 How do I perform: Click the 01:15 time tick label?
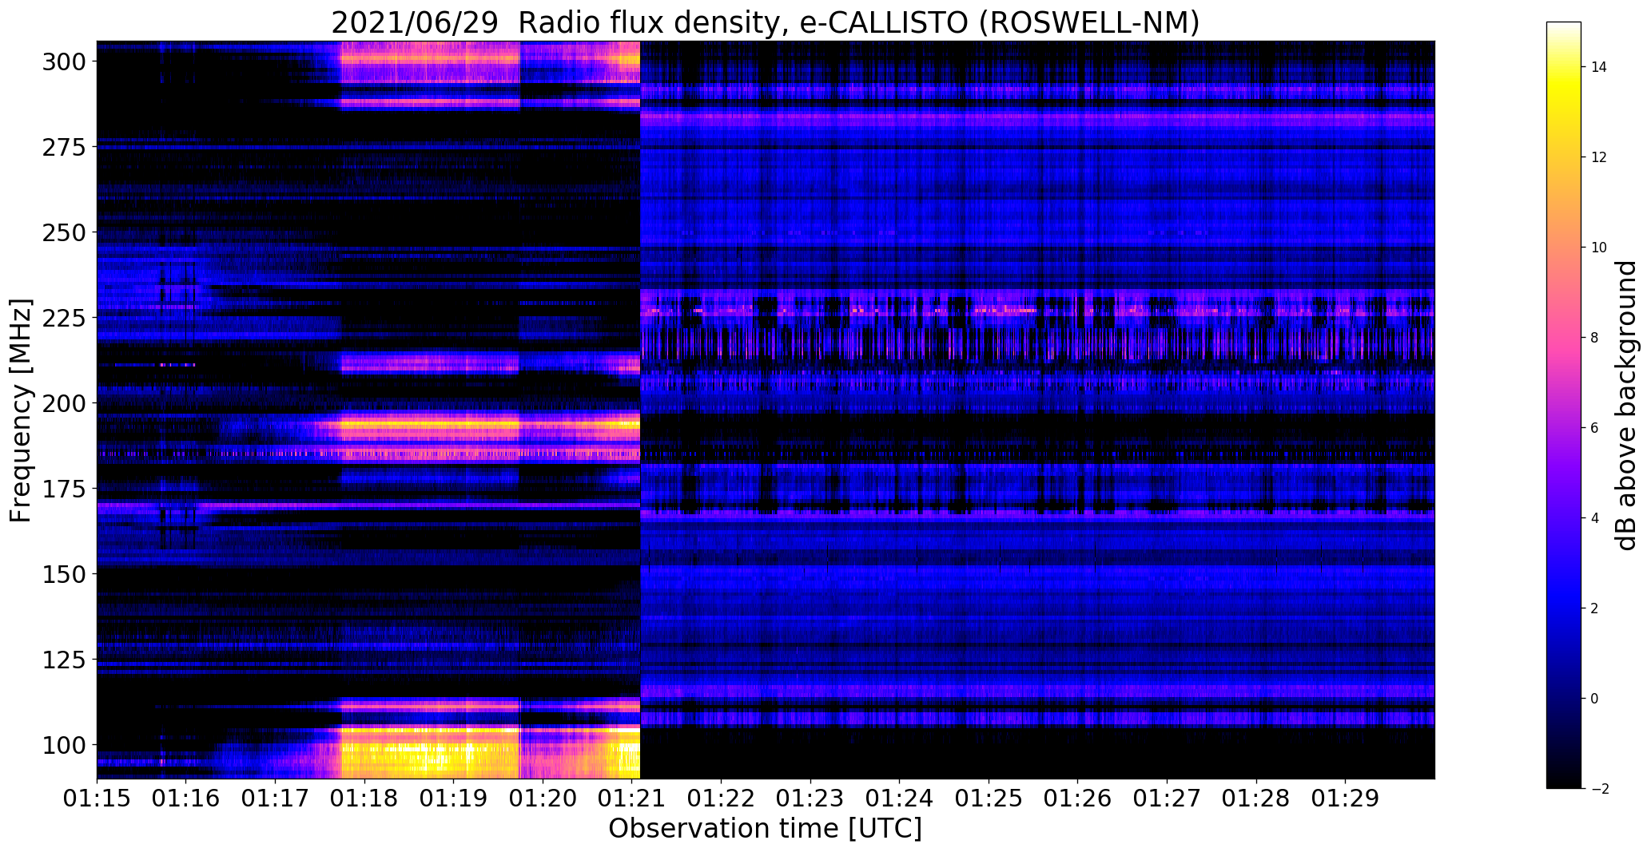(x=97, y=799)
